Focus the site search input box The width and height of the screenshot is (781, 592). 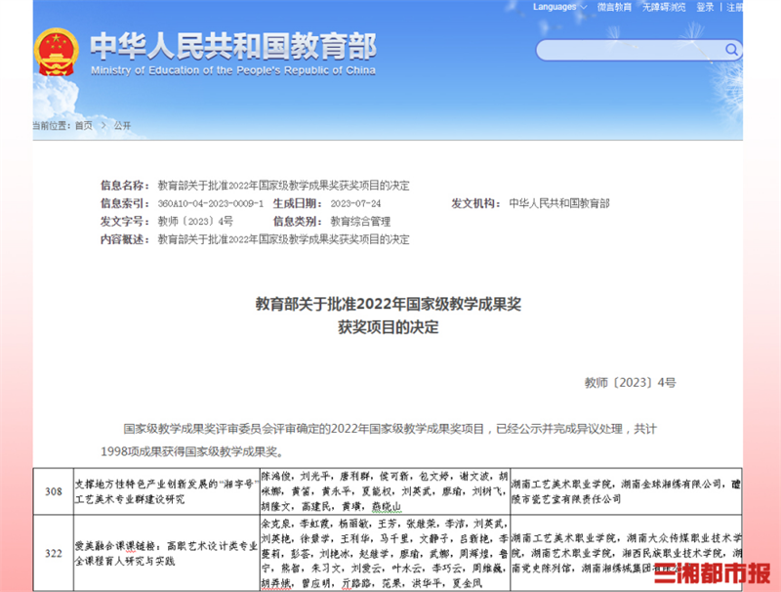coord(625,50)
